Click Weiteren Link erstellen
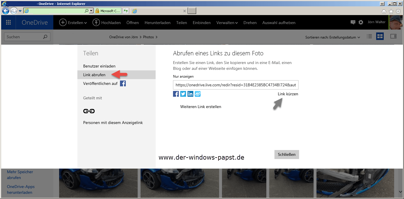This screenshot has height=199, width=404. [201, 107]
